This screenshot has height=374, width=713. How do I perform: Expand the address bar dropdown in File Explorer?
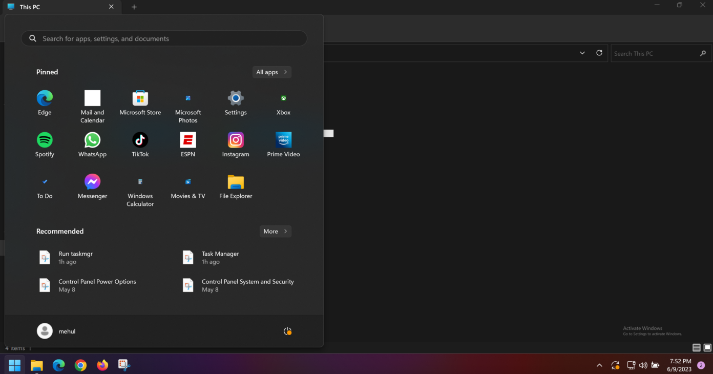coord(582,53)
